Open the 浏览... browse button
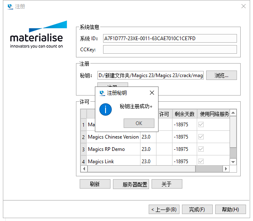The image size is (253, 221). [221, 75]
